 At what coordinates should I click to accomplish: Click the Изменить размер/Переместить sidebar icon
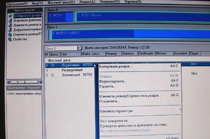pyautogui.click(x=10, y=35)
